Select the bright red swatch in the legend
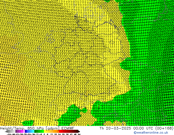The image size is (174, 135). click(60, 131)
